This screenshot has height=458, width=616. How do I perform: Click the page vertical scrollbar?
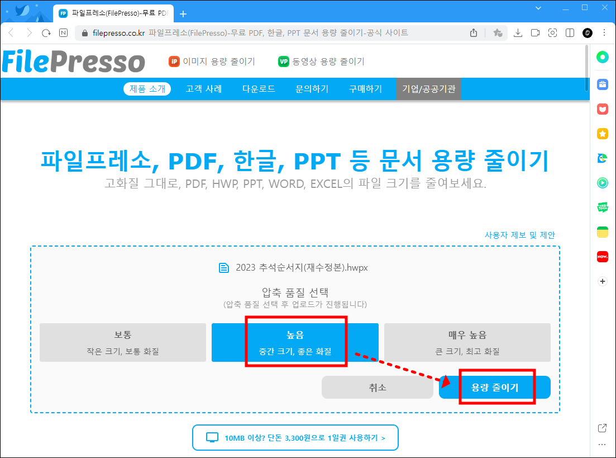(x=587, y=68)
